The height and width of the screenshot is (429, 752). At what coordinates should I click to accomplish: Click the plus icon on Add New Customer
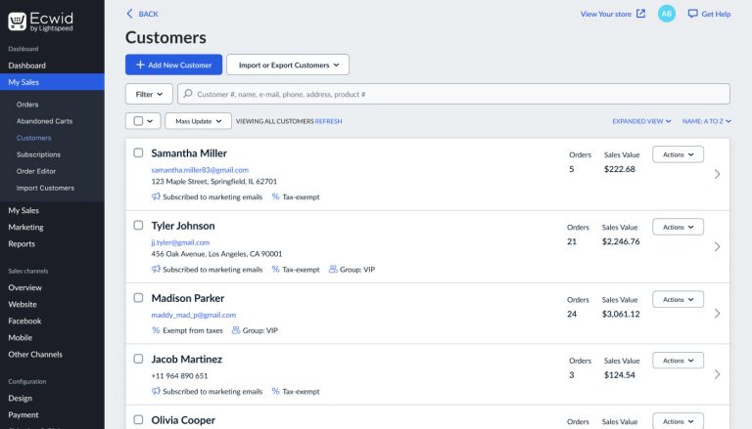point(140,64)
